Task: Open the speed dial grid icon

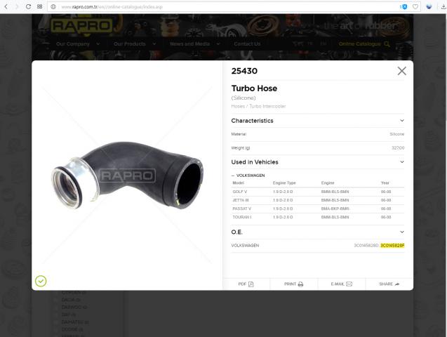Action: (x=39, y=6)
